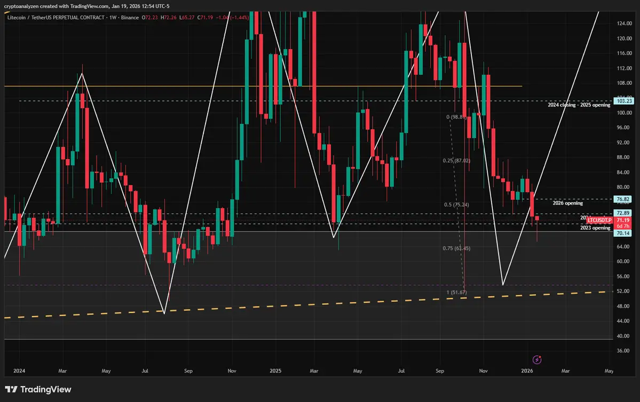640x402 pixels.
Task: Click 120.00 on the price scale
Action: tap(625, 38)
